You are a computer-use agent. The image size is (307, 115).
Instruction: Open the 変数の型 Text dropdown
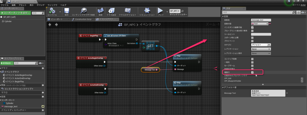(260, 24)
